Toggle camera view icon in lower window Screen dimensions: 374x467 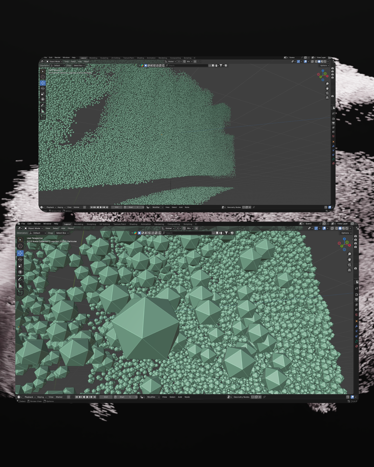point(349,265)
